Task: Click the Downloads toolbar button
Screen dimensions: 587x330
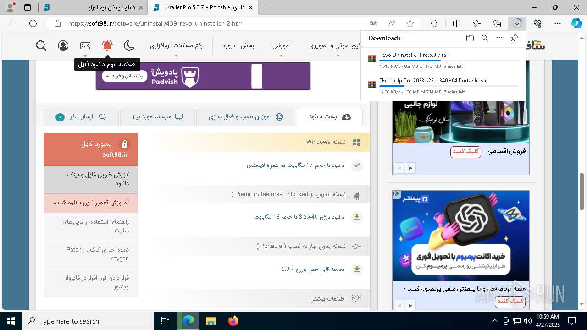Action: [517, 23]
